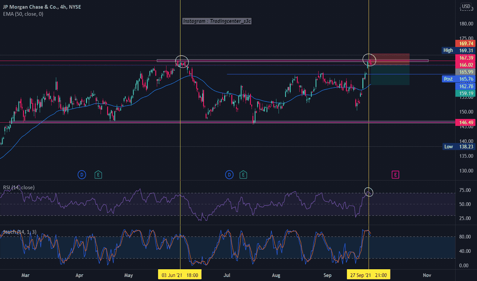Click the 169.74 red price label
This screenshot has height=281, width=477.
(465, 43)
